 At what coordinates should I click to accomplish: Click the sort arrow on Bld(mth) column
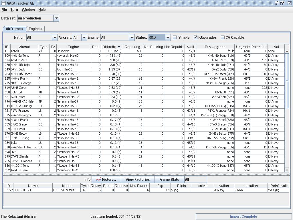pyautogui.click(x=119, y=47)
